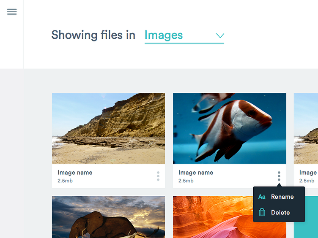Viewport: 318px width, 238px height.
Task: Click the 2.5mb size under the fish photo
Action: pyautogui.click(x=186, y=181)
